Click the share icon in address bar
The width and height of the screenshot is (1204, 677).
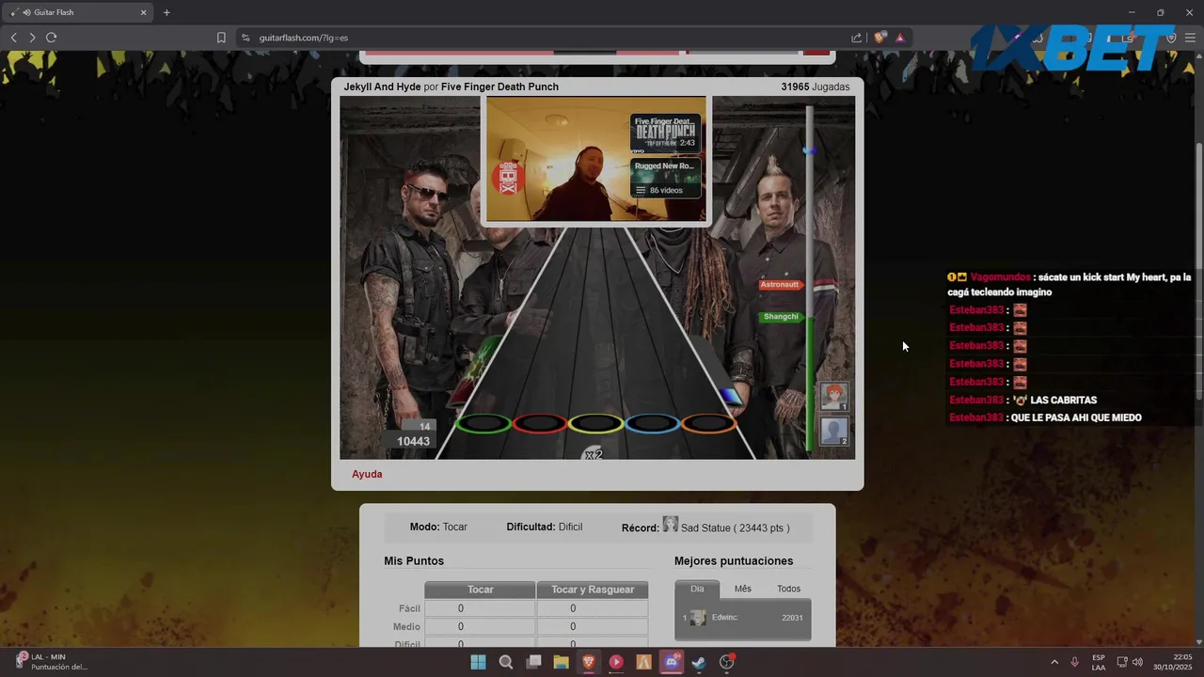[x=856, y=38]
